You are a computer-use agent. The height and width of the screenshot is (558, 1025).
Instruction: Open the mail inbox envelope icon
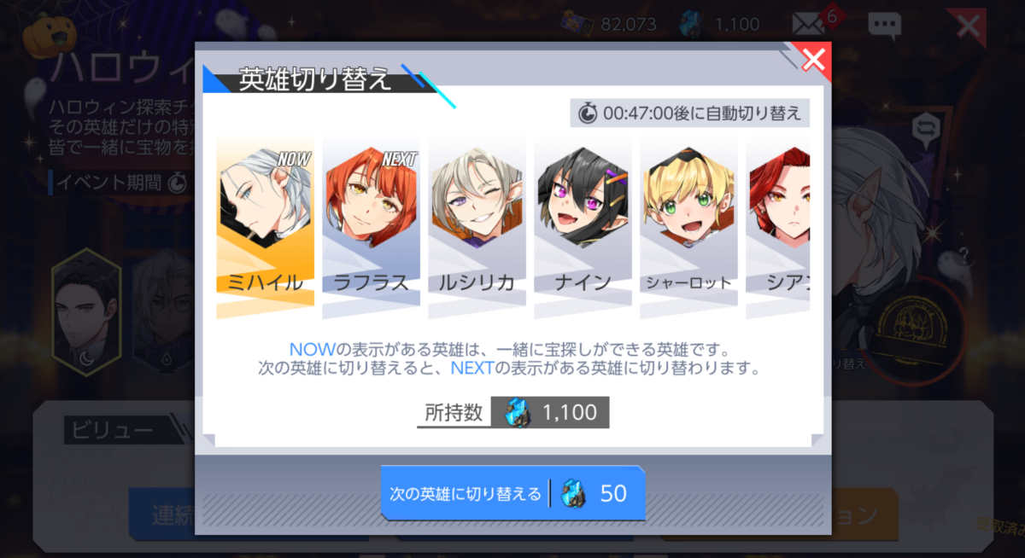[x=809, y=25]
